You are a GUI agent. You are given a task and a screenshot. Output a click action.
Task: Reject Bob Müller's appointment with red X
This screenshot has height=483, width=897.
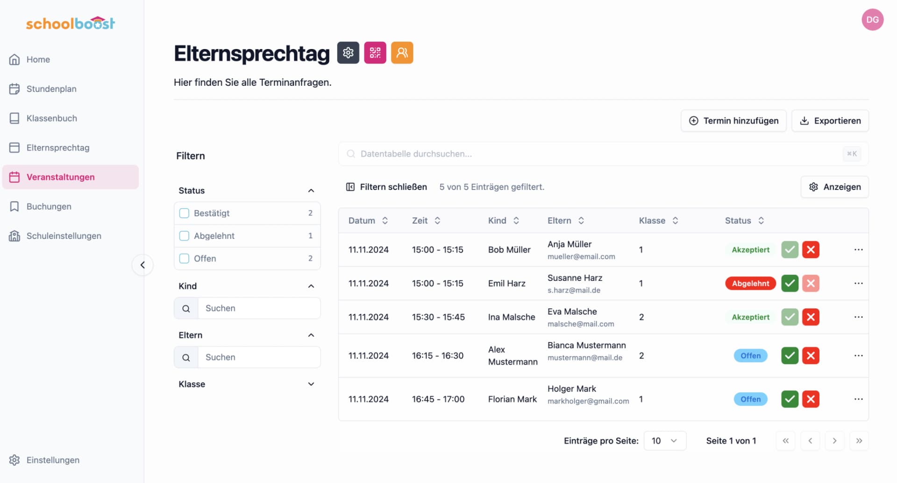click(x=811, y=249)
